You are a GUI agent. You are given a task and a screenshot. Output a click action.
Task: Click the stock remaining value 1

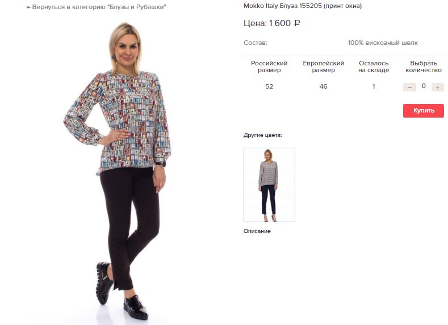(374, 86)
